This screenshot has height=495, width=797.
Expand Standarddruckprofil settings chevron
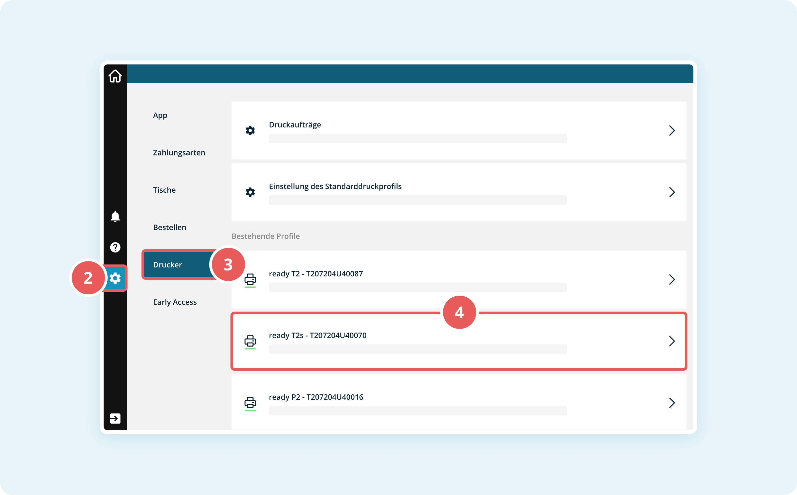point(671,192)
